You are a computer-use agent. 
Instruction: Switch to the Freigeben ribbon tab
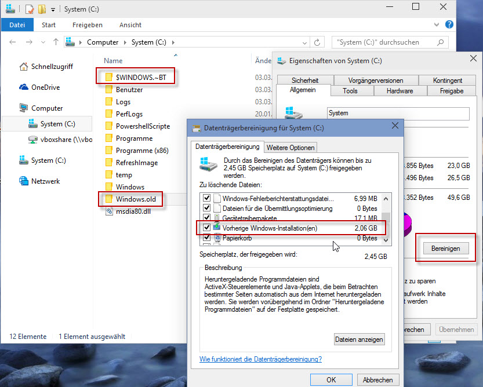(x=88, y=25)
